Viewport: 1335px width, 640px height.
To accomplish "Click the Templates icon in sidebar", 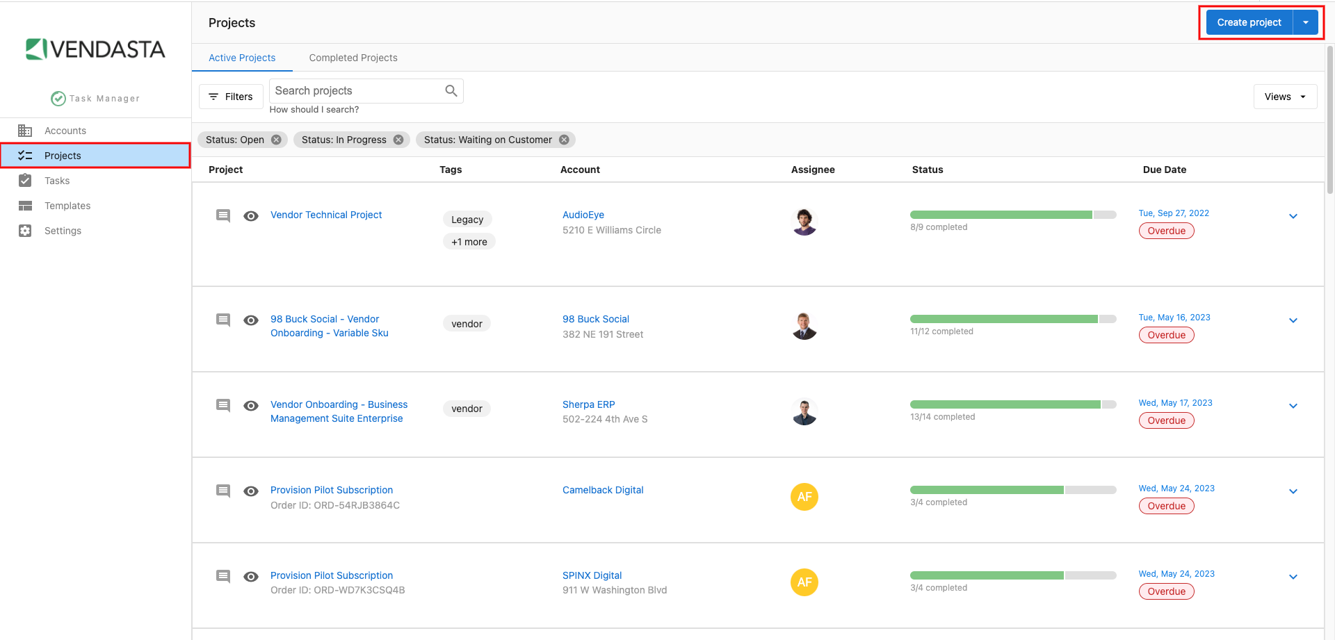I will 25,206.
